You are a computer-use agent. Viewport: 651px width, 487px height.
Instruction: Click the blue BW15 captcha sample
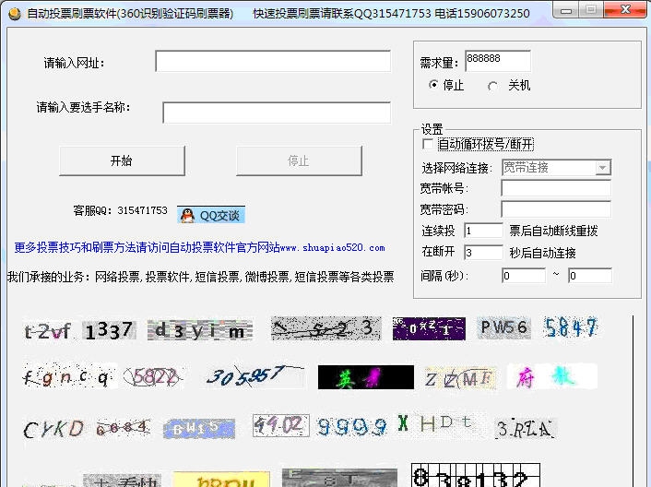click(199, 429)
